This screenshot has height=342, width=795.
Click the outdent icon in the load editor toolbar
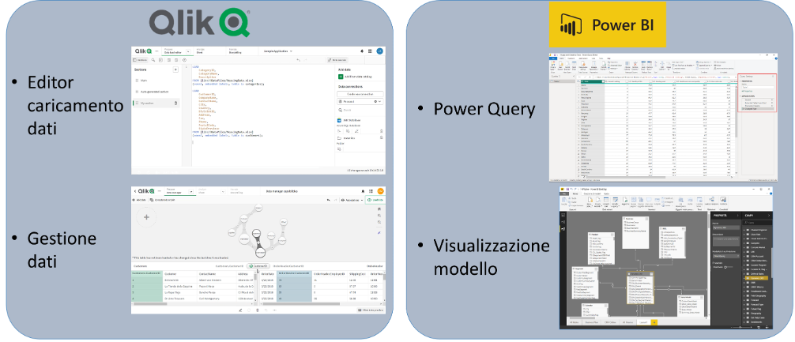pos(176,60)
